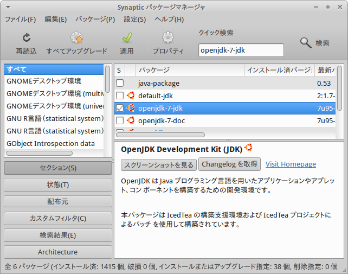Click the Changelog を取得 button
Image resolution: width=348 pixels, height=274 pixels.
click(229, 164)
